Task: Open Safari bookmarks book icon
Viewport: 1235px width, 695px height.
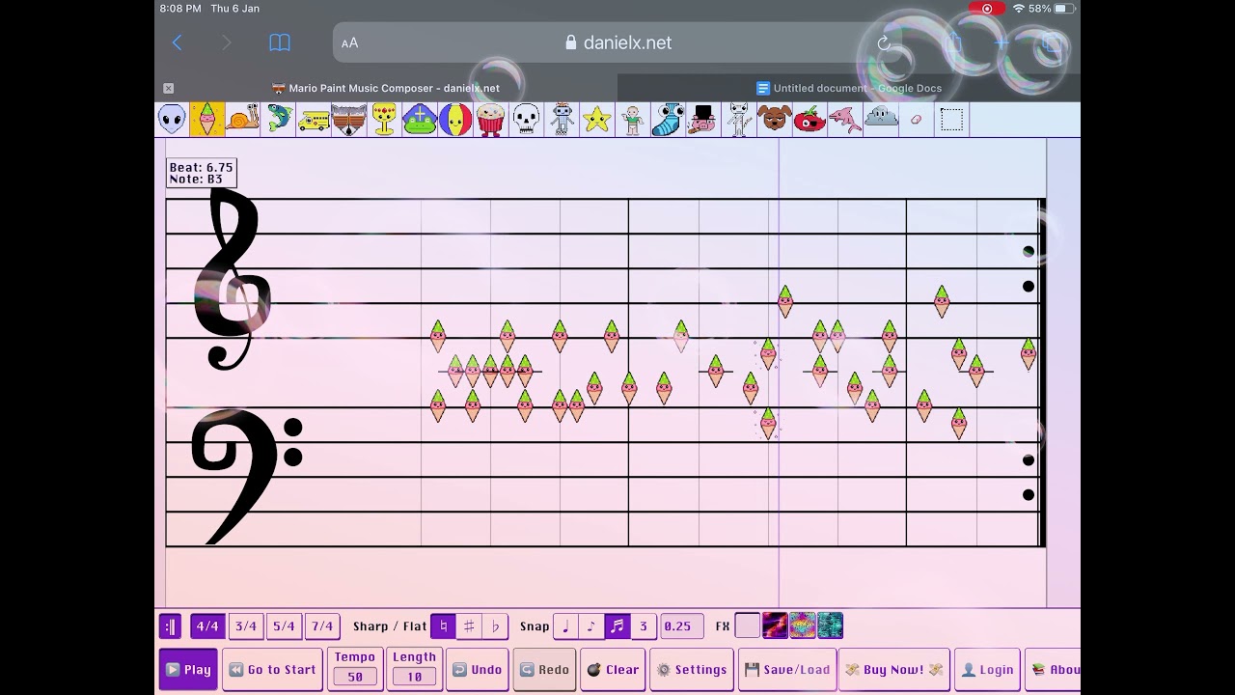Action: coord(280,42)
